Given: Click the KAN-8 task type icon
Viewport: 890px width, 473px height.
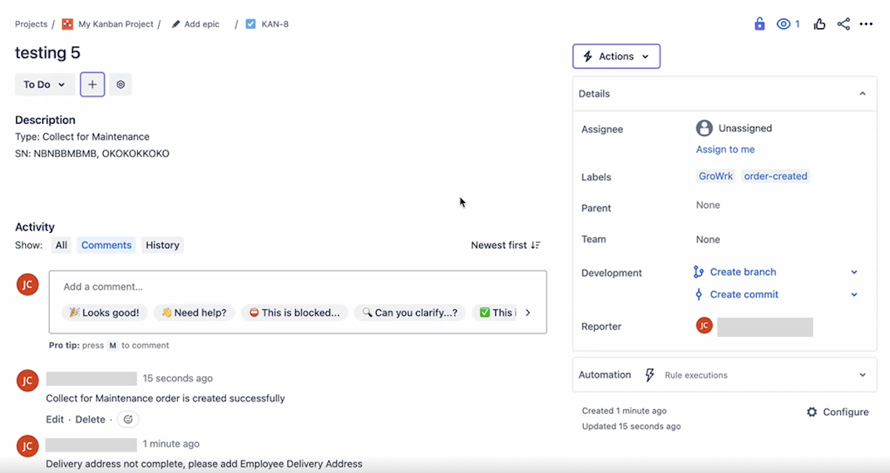Looking at the screenshot, I should (x=250, y=23).
